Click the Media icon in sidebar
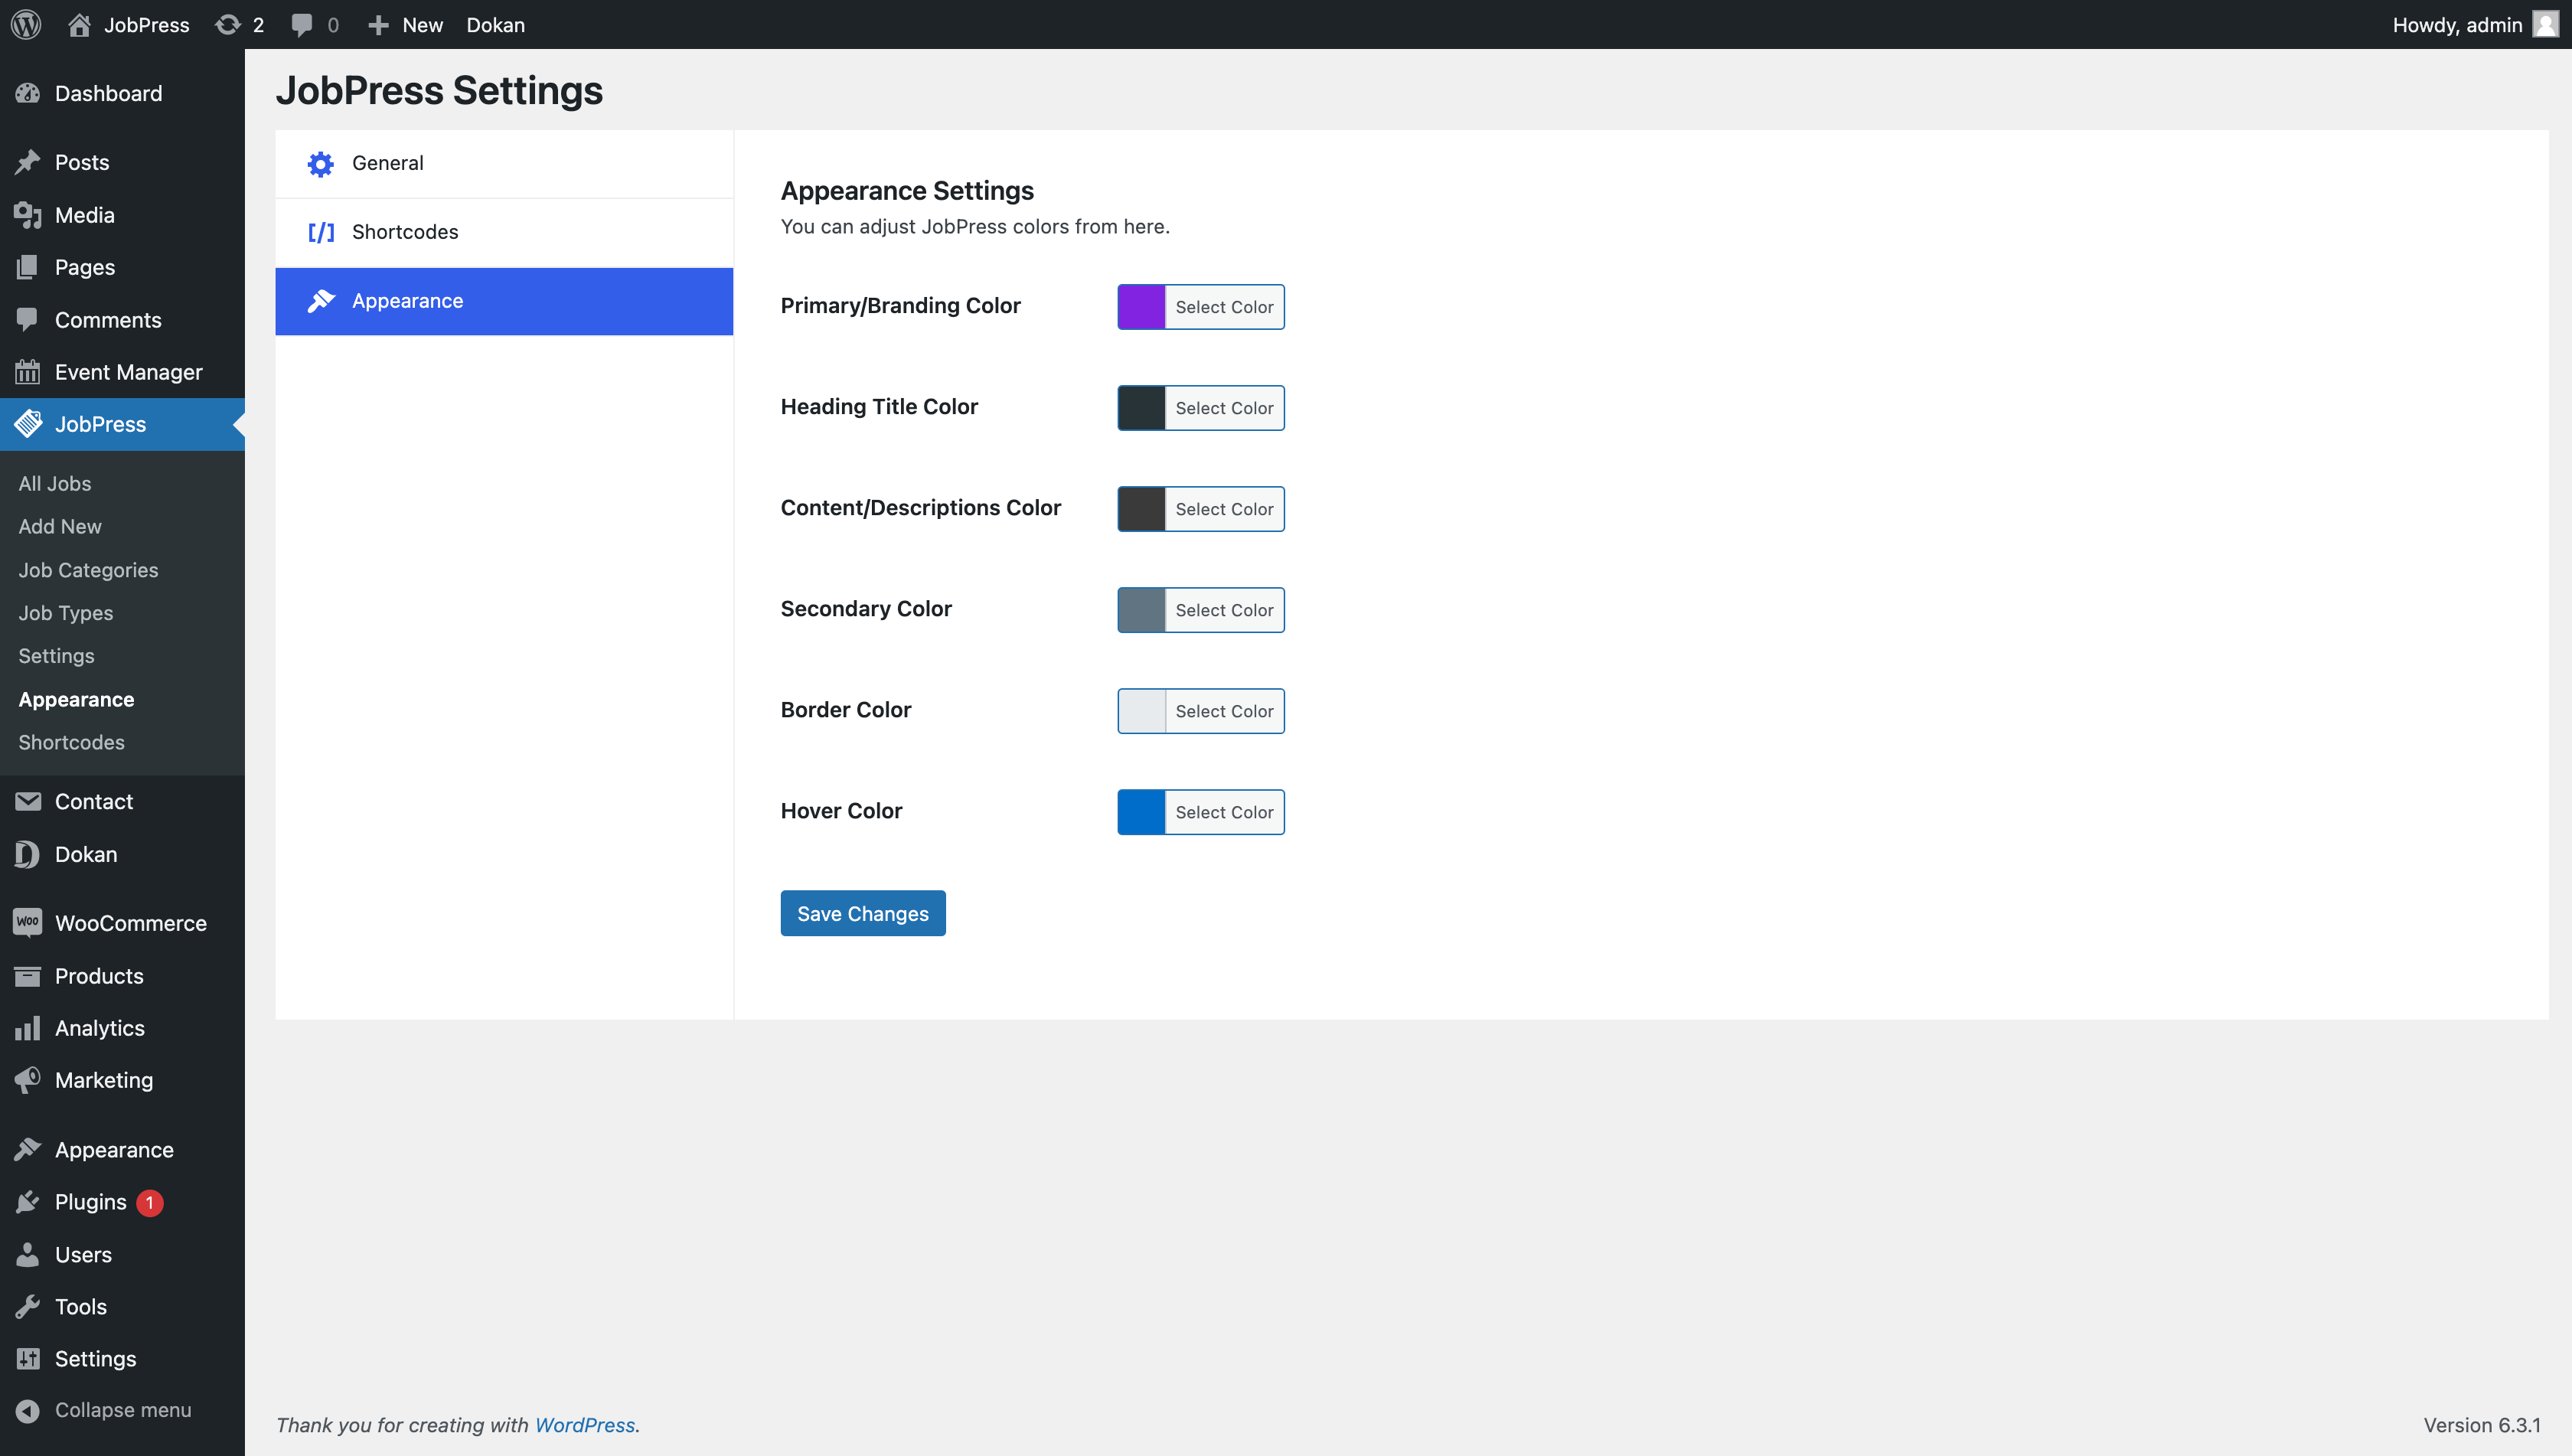 [x=28, y=215]
